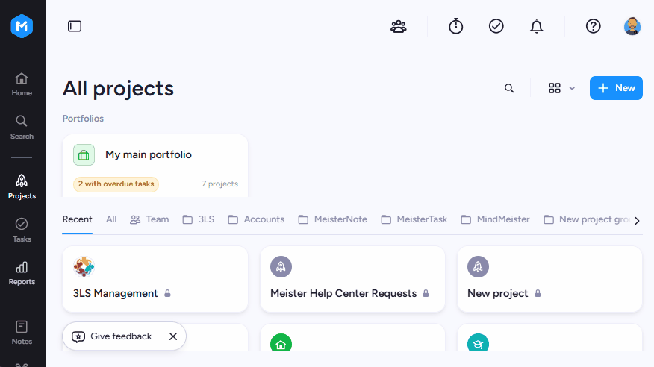Open My main portfolio card

point(155,166)
